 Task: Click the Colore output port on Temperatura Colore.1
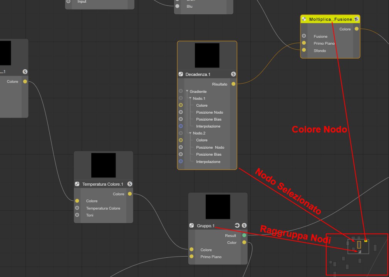[130, 194]
